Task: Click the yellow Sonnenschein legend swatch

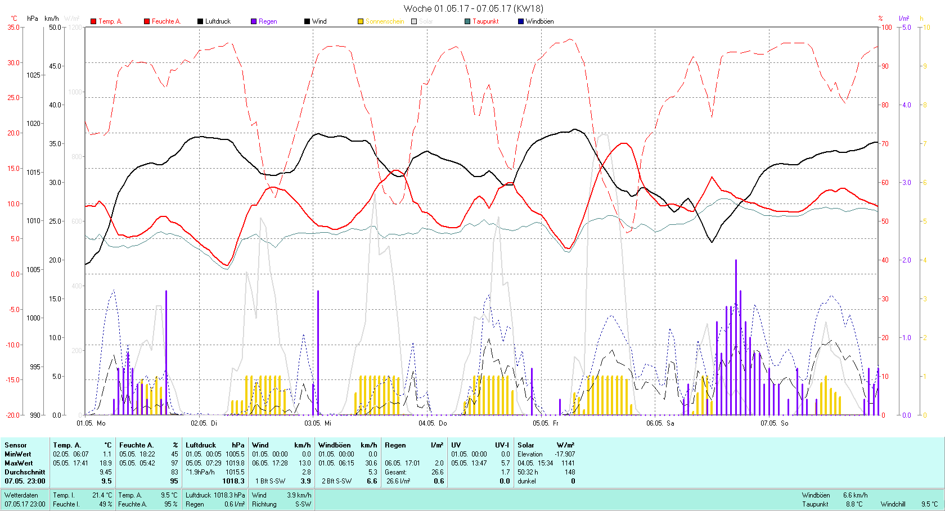Action: pyautogui.click(x=361, y=21)
